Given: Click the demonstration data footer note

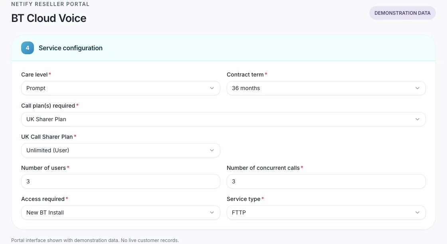Looking at the screenshot, I should 95,240.
